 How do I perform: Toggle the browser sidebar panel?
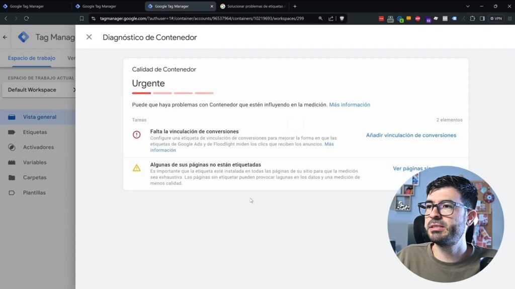(482, 19)
